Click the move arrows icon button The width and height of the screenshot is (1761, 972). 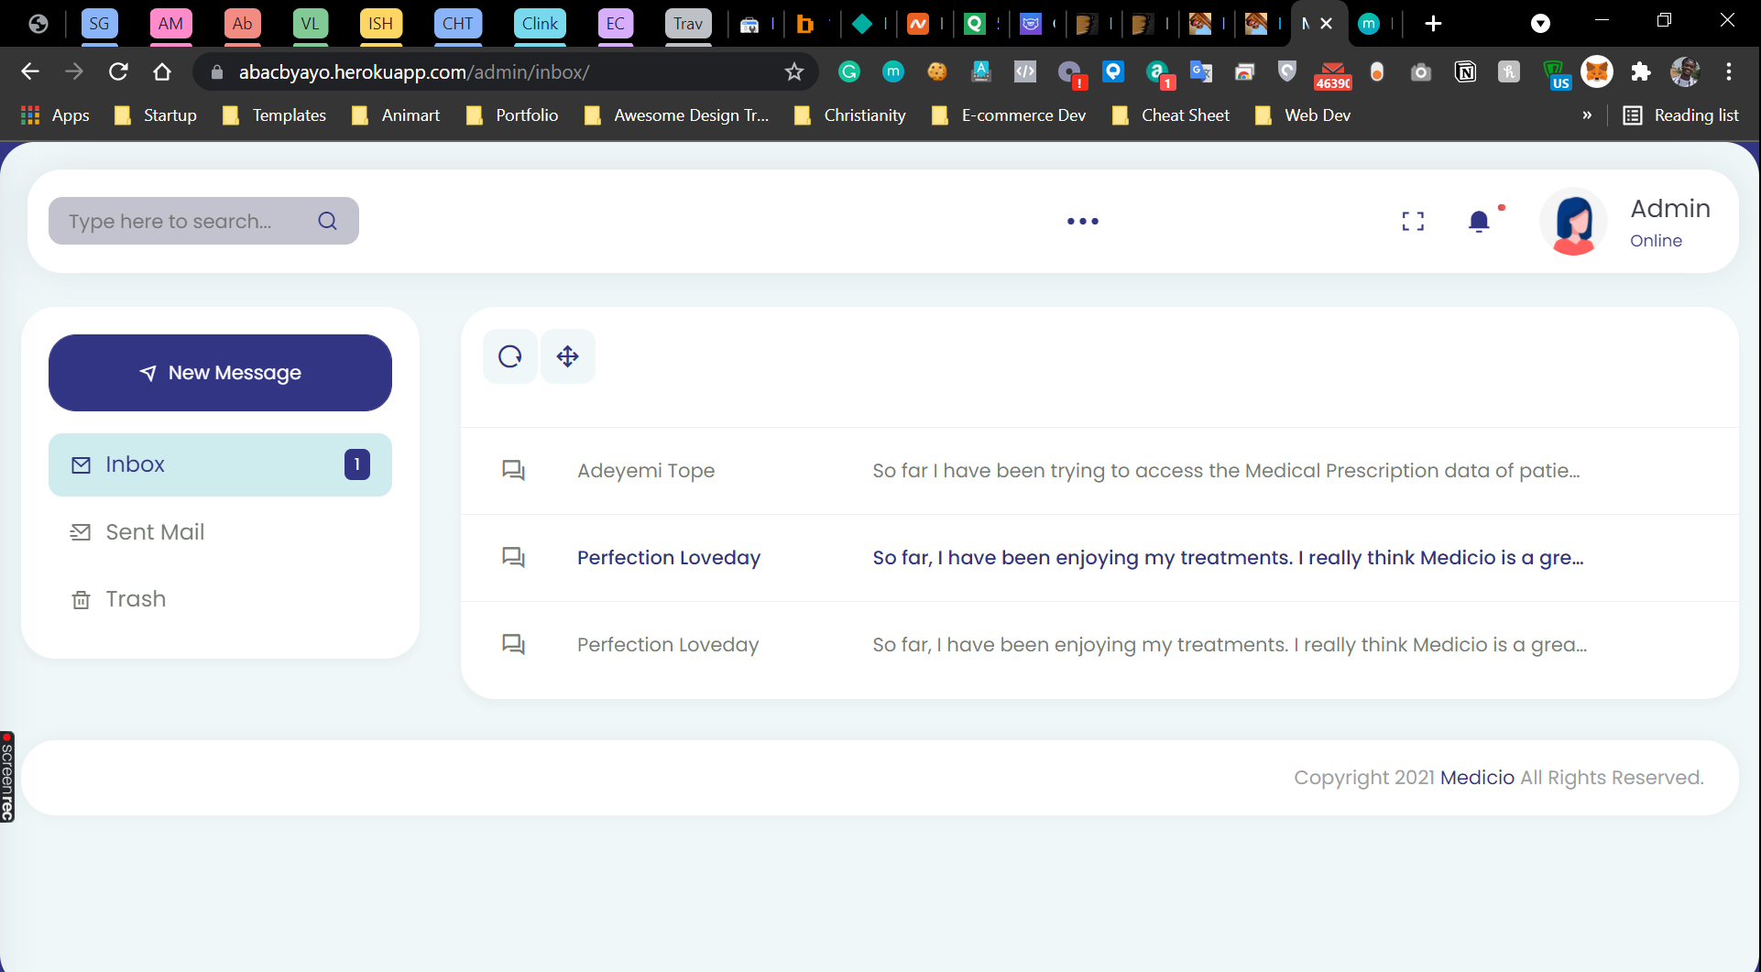pyautogui.click(x=568, y=356)
